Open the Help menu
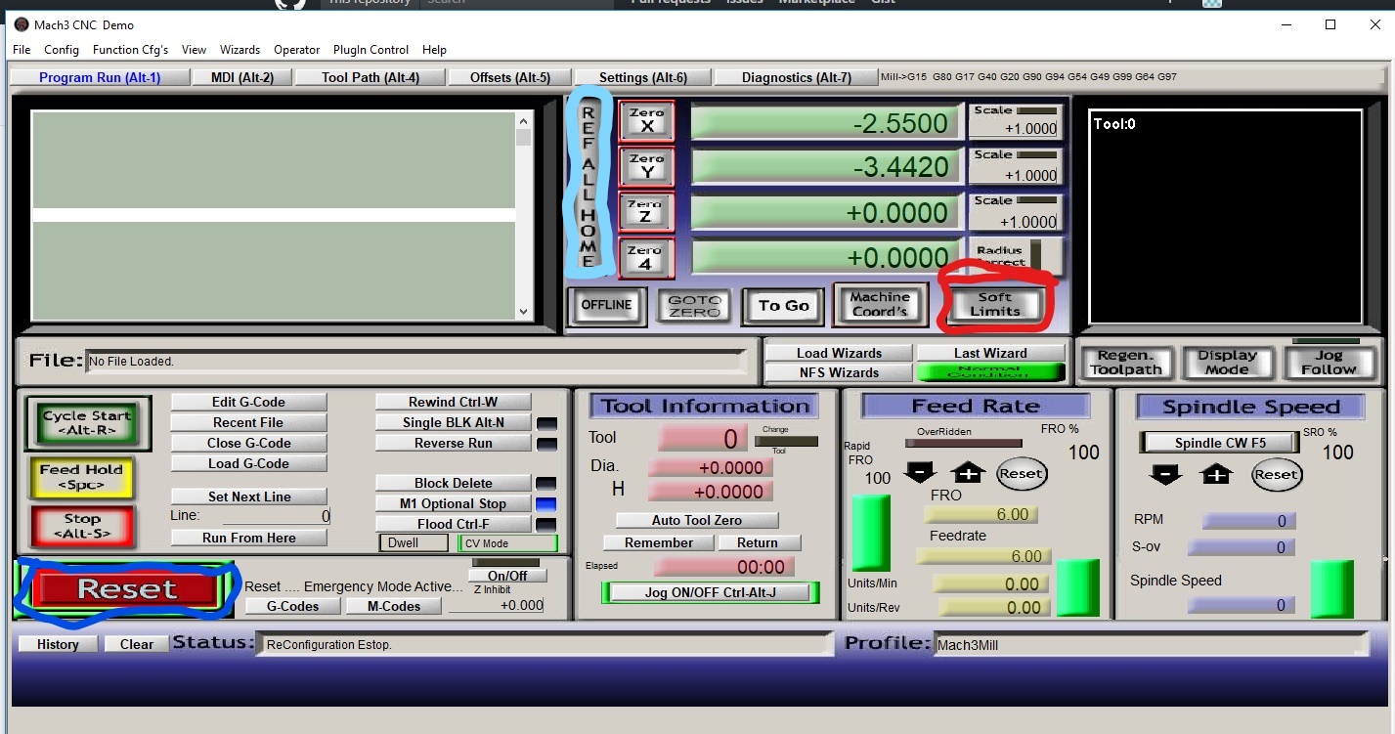Screen dimensions: 1395x734 [x=434, y=49]
